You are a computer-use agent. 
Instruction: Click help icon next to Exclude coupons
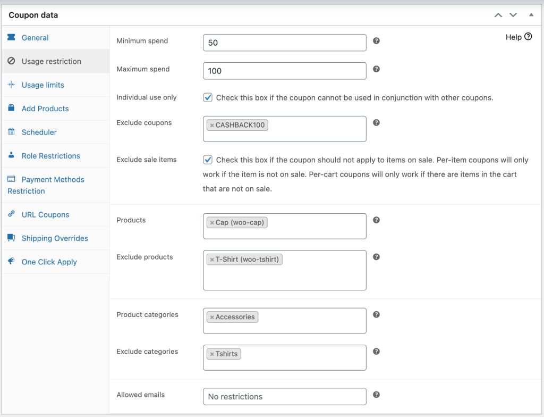(x=376, y=123)
